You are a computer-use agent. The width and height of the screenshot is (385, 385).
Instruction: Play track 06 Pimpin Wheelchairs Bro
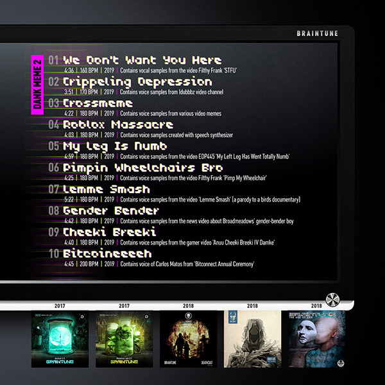(x=143, y=167)
